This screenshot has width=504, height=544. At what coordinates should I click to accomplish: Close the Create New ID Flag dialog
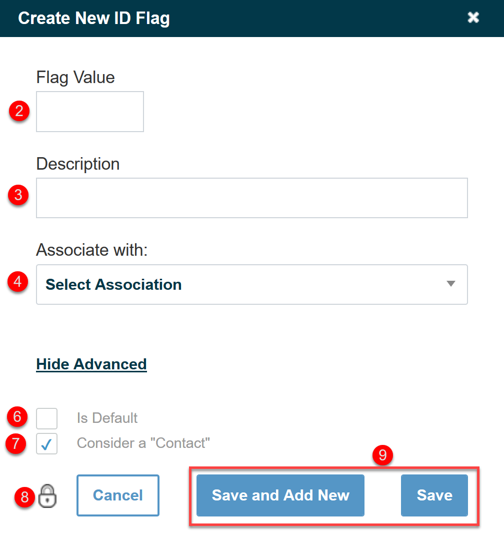[473, 18]
